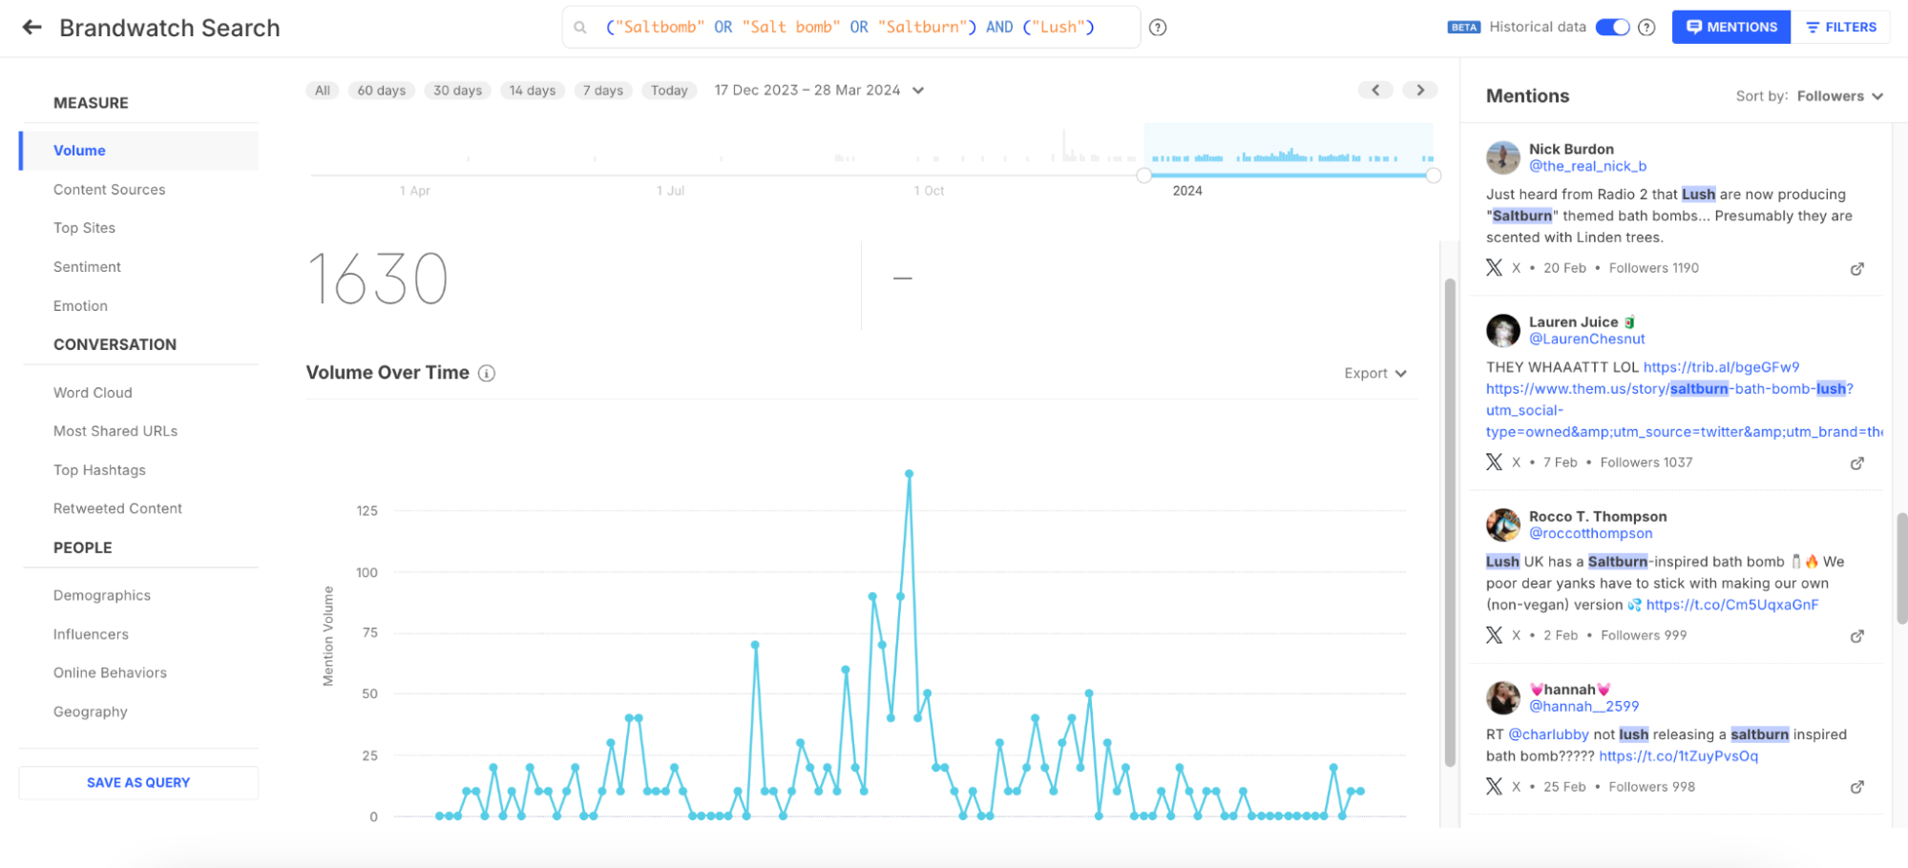This screenshot has width=1908, height=868.
Task: Open Lauren Juice's mention external link icon
Action: point(1857,464)
